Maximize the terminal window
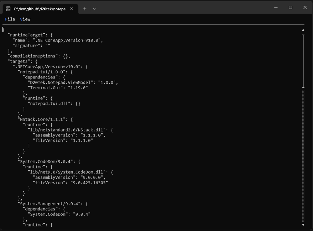 point(290,8)
